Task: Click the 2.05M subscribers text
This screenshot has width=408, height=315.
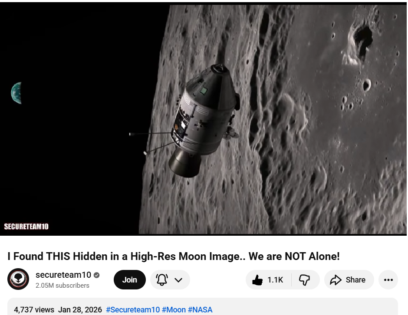Action: tap(63, 286)
